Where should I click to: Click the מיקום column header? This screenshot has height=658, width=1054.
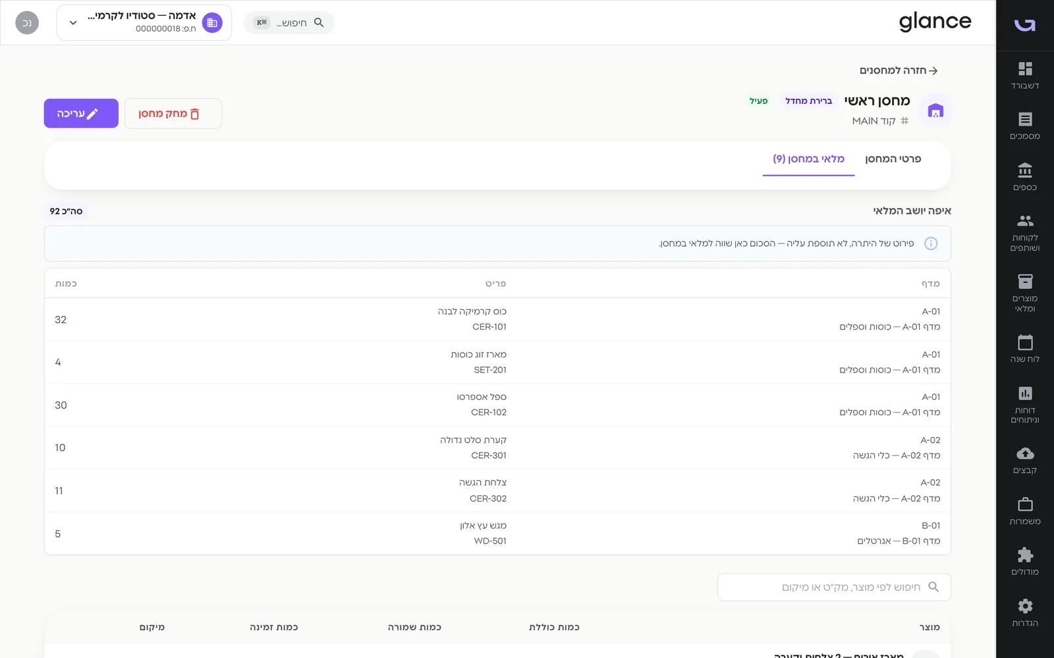point(152,627)
